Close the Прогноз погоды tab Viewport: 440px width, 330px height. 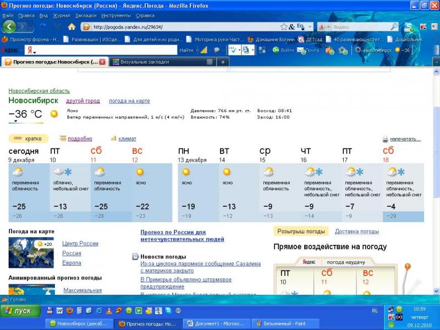pos(102,62)
